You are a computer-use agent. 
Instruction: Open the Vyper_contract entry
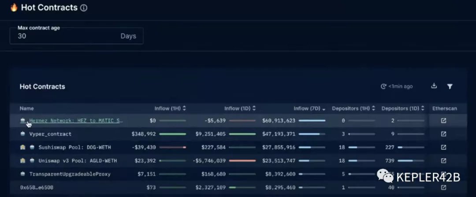point(50,134)
